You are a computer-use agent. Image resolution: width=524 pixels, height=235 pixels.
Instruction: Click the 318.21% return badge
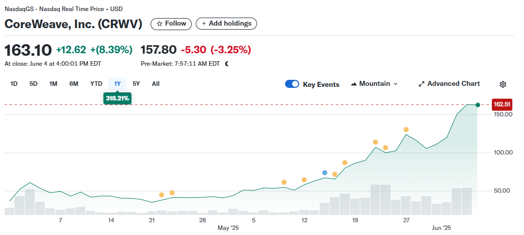(x=117, y=99)
